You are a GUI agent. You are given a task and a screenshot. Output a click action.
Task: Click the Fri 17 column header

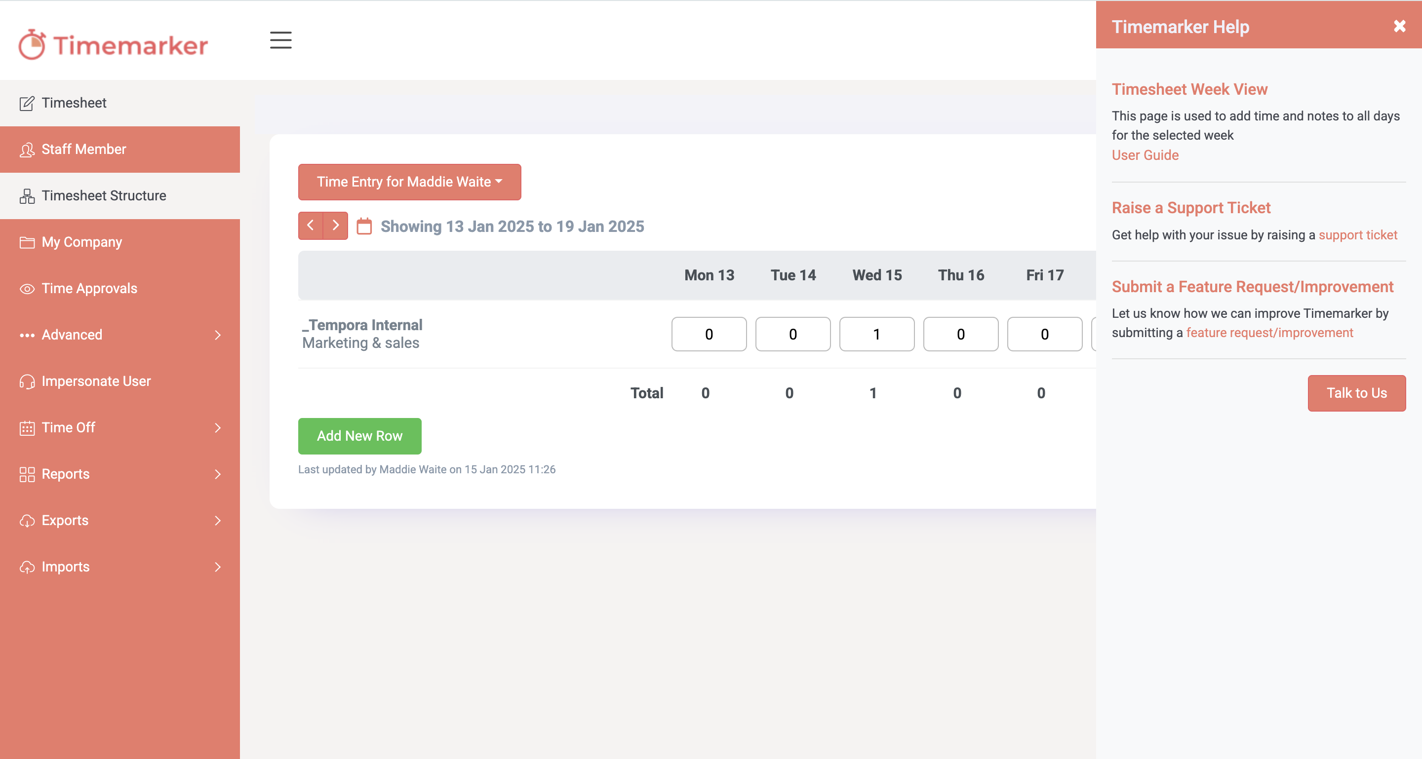pyautogui.click(x=1044, y=275)
